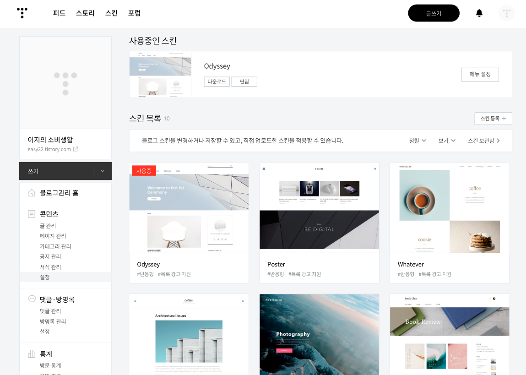Click the blog profile image placeholder
The image size is (526, 375).
pos(65,83)
